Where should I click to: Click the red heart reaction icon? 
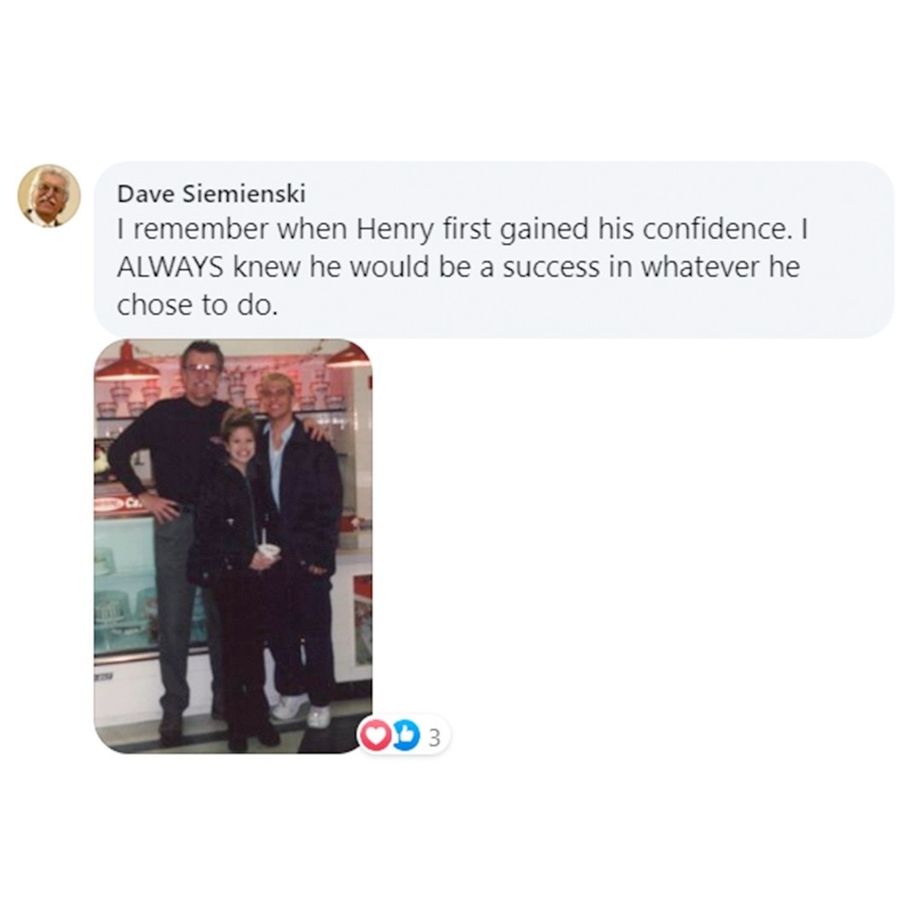(376, 735)
